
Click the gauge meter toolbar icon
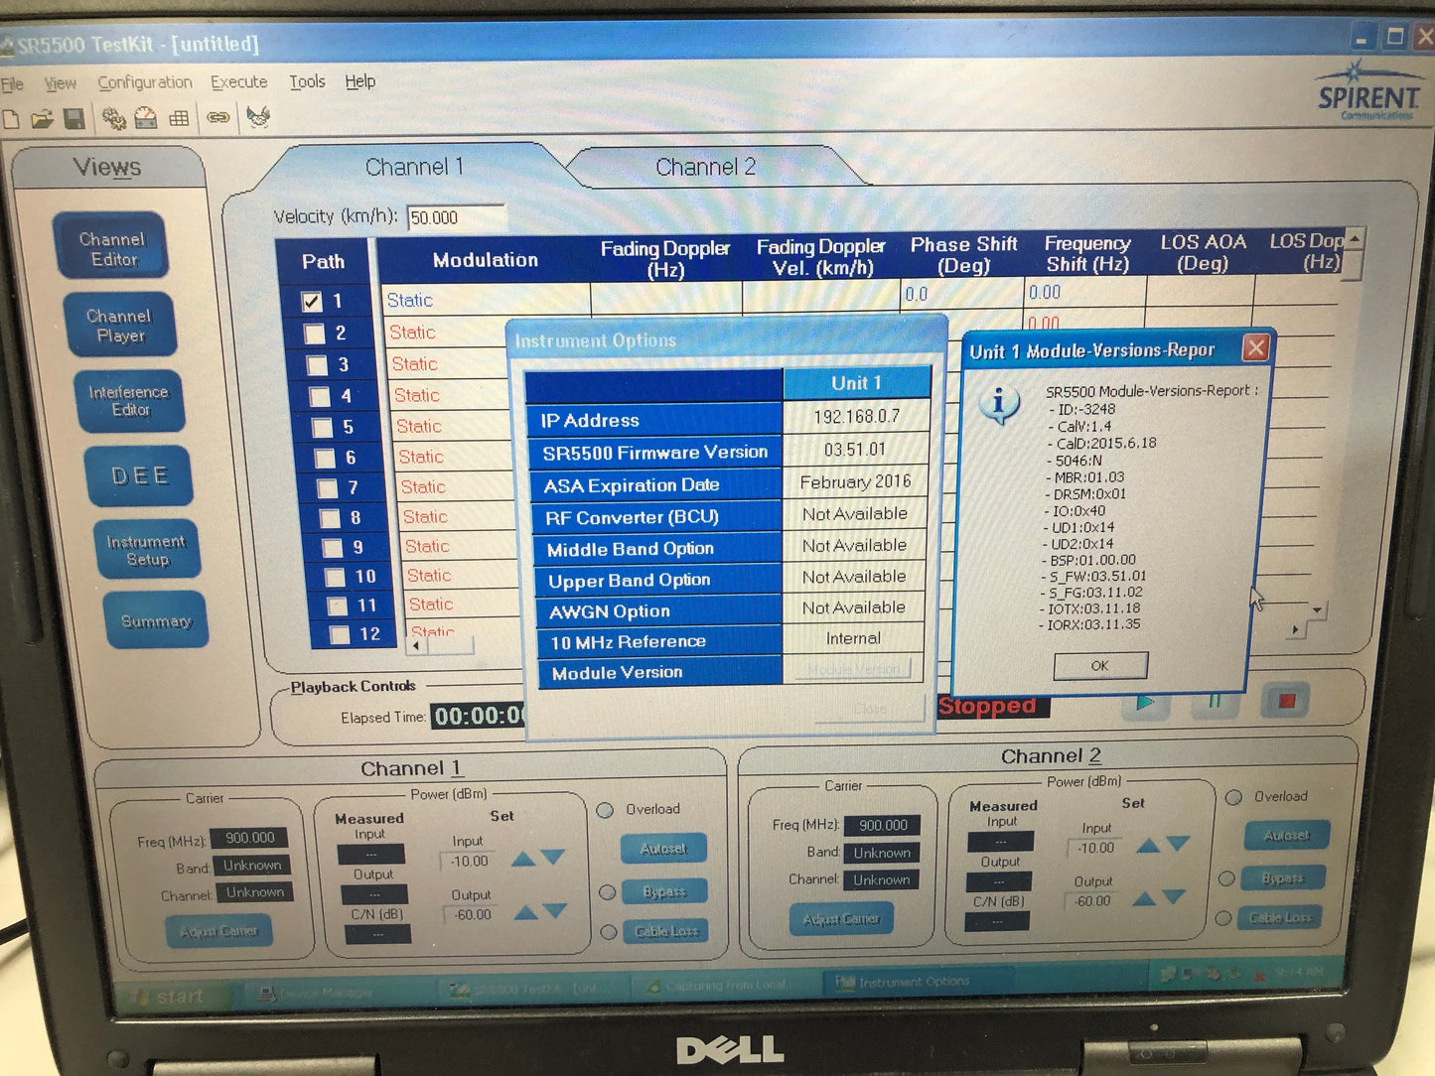146,119
